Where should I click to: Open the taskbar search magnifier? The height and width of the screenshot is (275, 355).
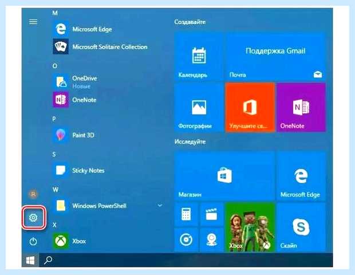pyautogui.click(x=48, y=260)
